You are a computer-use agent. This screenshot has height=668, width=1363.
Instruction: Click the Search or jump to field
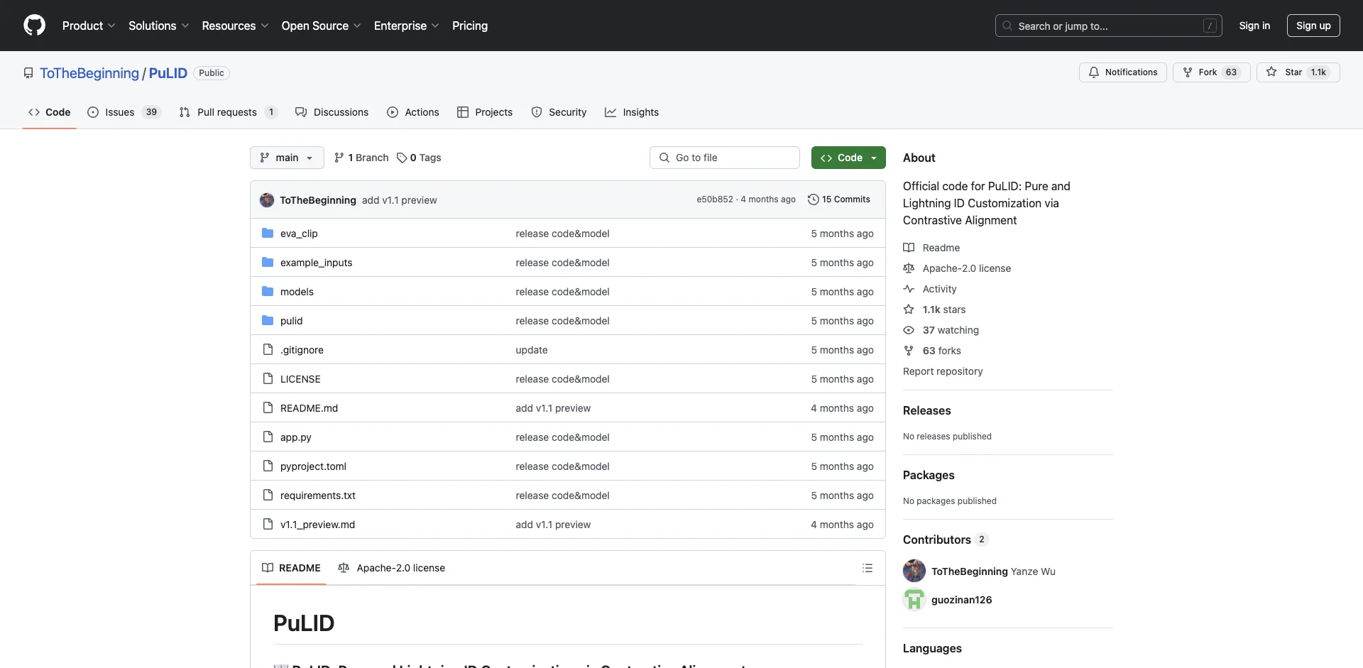point(1109,26)
